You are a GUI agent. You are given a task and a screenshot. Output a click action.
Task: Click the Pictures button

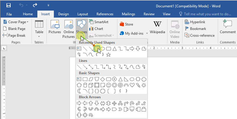tap(55, 27)
